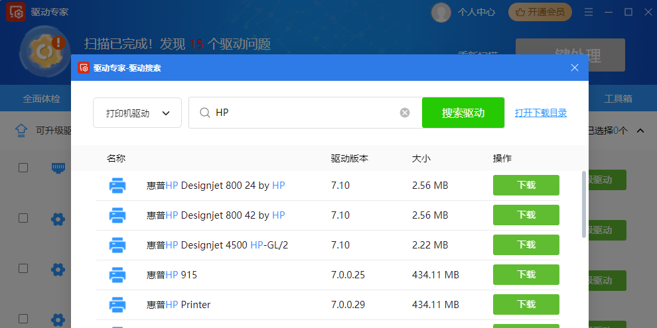The width and height of the screenshot is (657, 328).
Task: Click the 开通会员 button
Action: pyautogui.click(x=540, y=12)
